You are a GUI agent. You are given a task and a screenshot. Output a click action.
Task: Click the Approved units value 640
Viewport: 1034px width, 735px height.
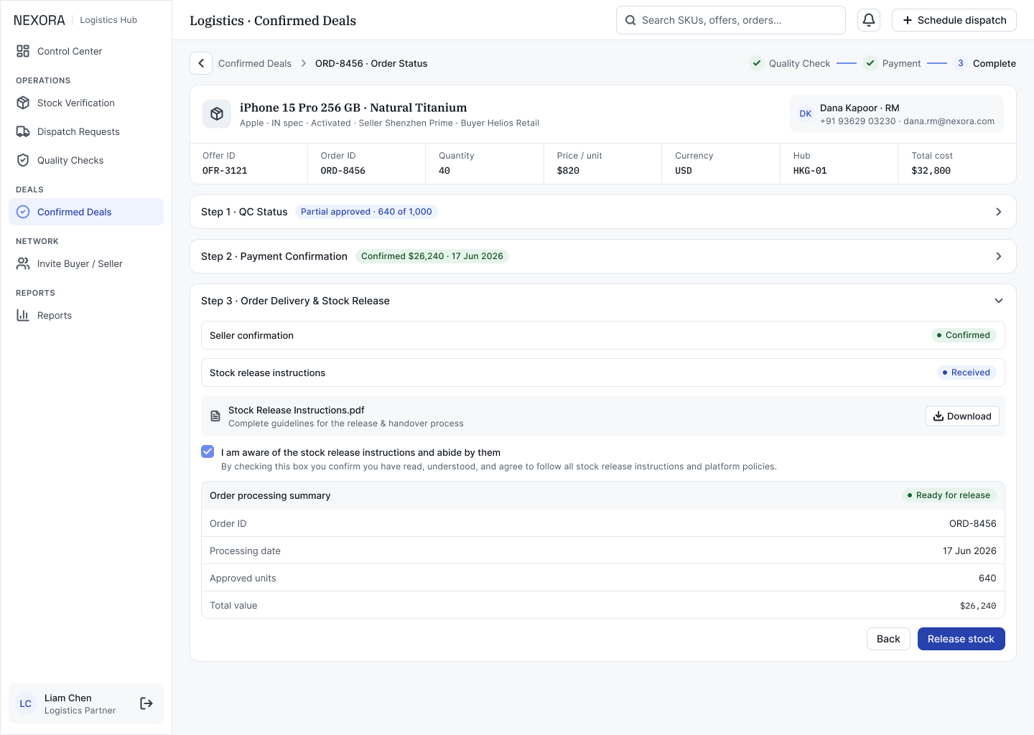coord(987,579)
